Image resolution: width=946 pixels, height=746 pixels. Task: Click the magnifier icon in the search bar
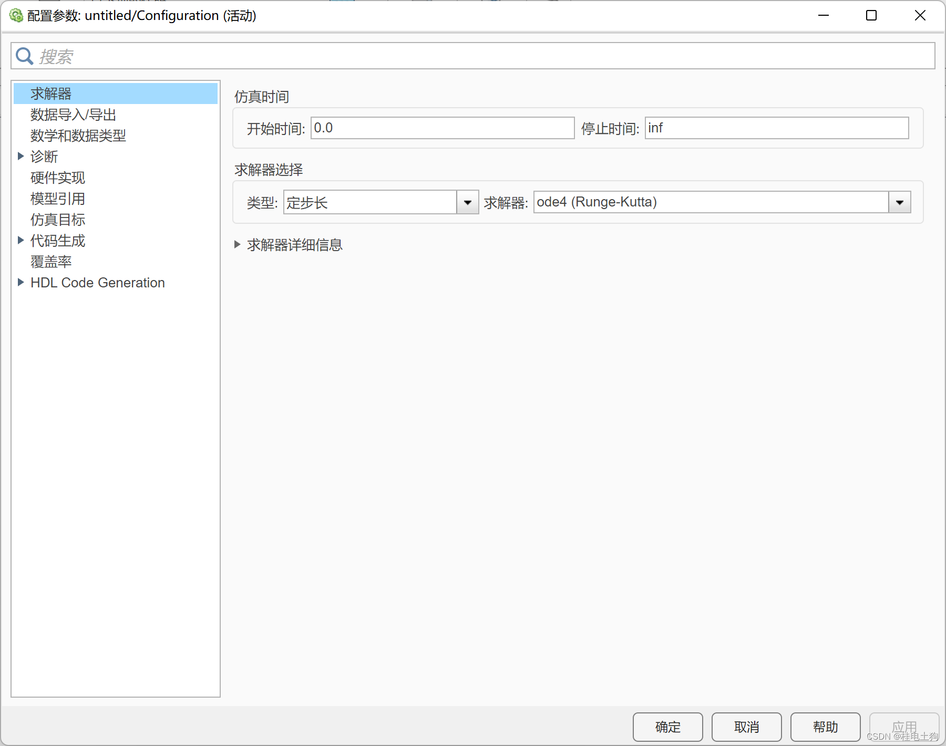(24, 56)
